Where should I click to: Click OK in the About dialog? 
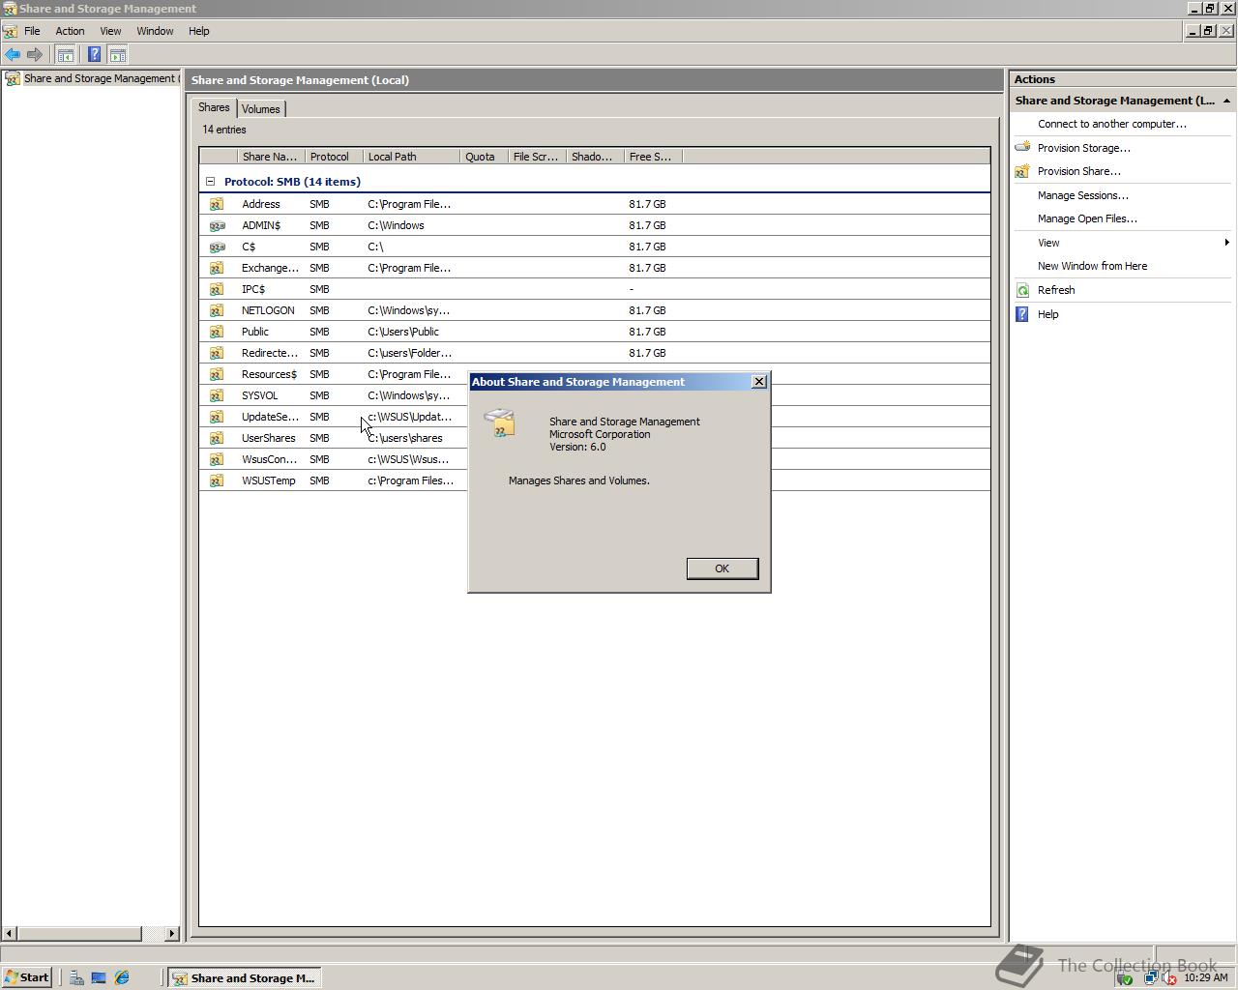tap(722, 568)
